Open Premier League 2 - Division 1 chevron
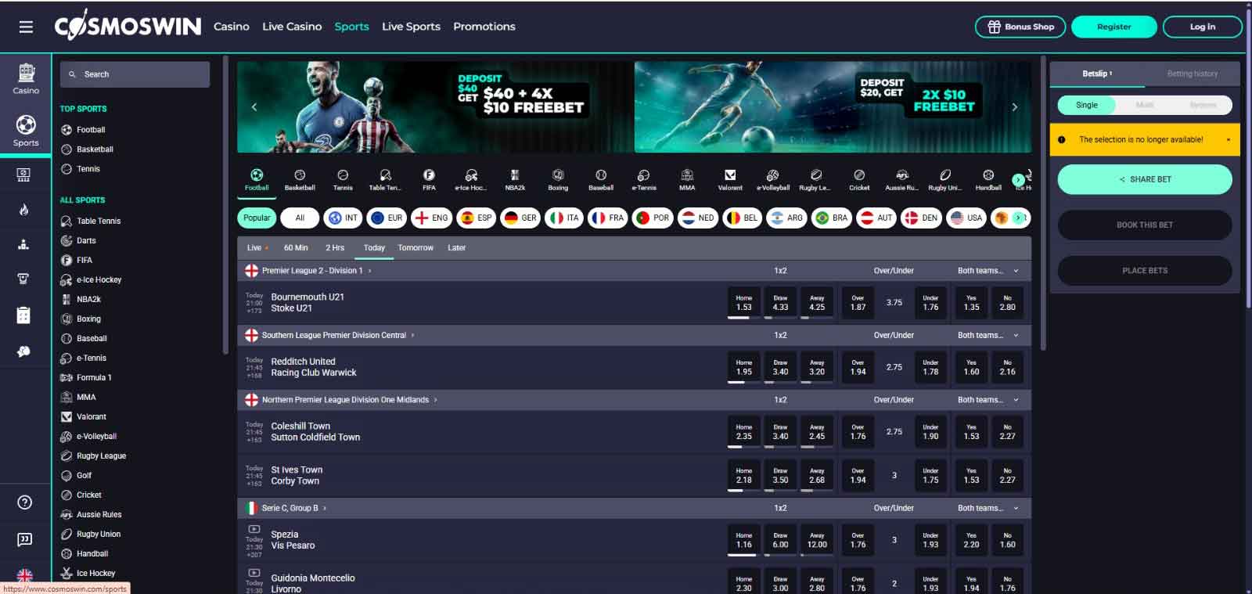Image resolution: width=1252 pixels, height=594 pixels. 369,271
